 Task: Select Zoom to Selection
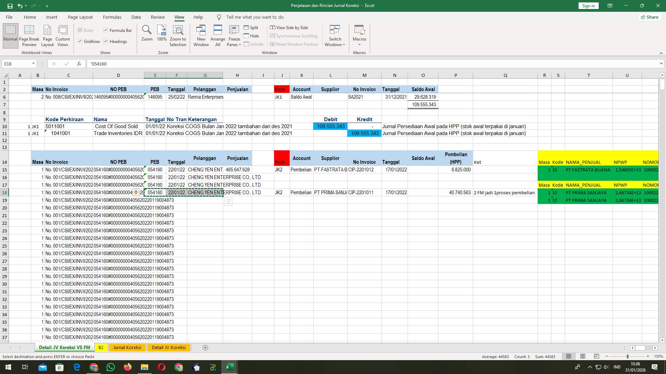tap(178, 36)
